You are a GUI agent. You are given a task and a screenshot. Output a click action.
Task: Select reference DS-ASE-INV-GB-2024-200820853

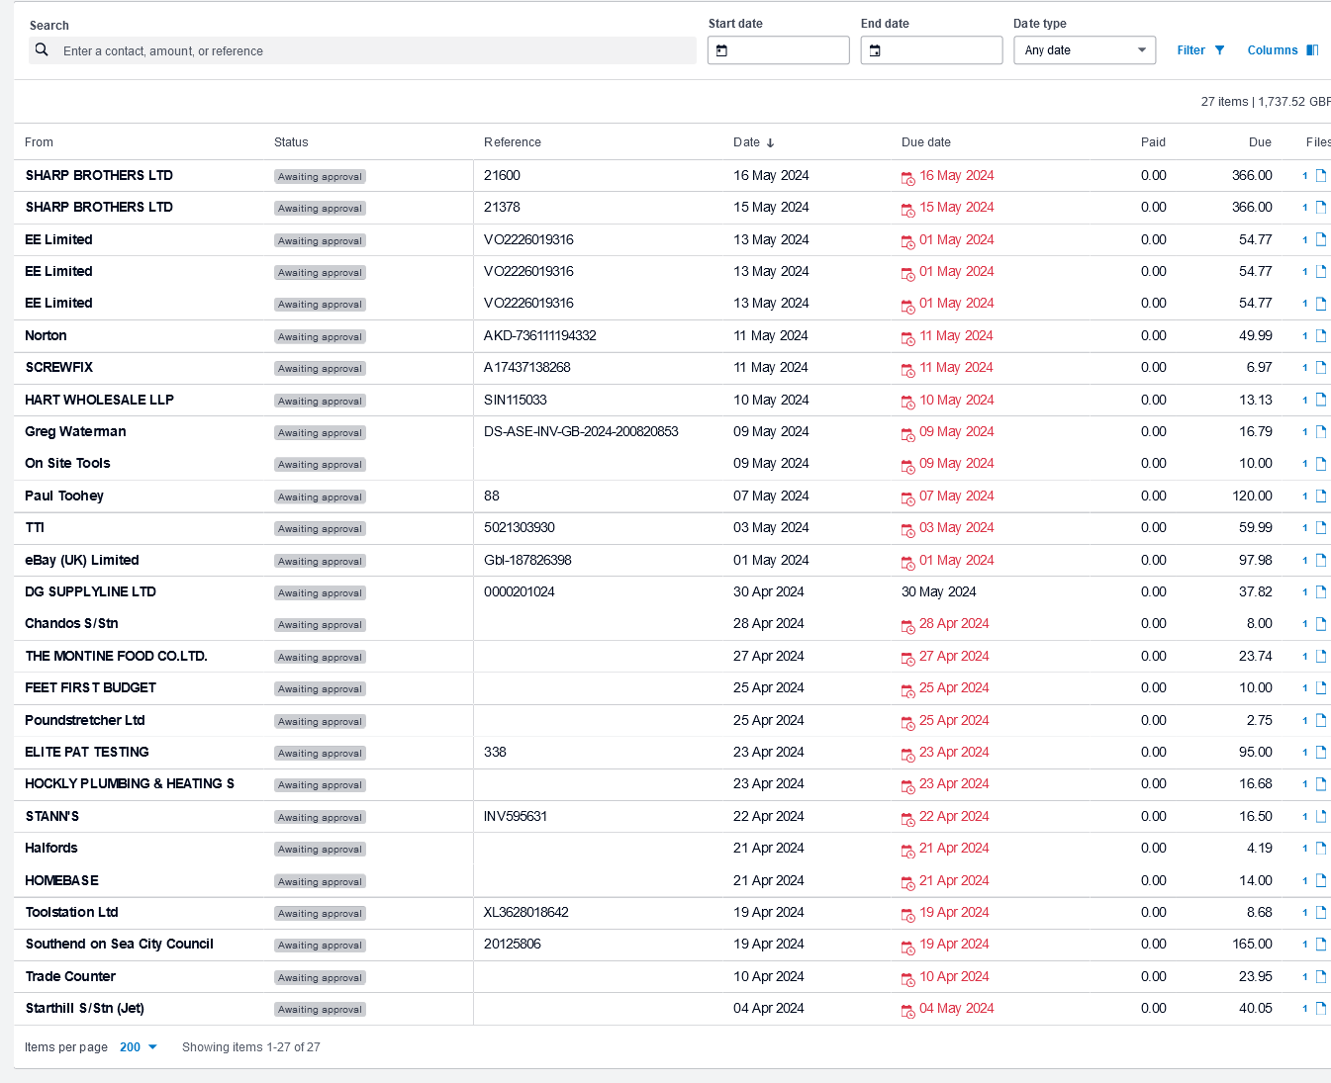click(x=581, y=431)
